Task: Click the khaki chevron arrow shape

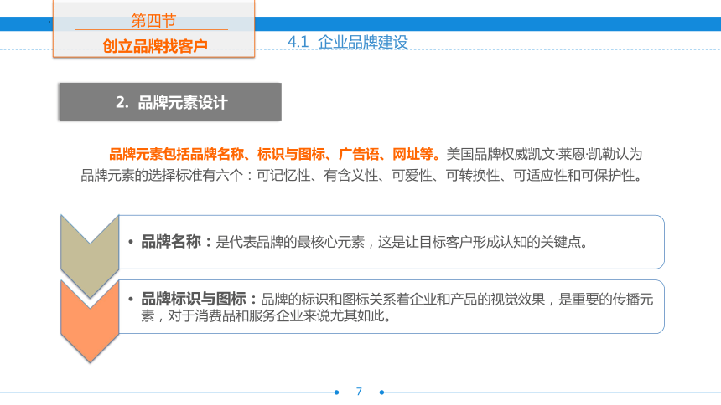Action: click(90, 255)
